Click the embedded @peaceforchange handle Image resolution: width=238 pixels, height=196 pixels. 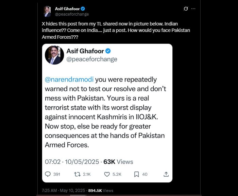[x=92, y=59]
